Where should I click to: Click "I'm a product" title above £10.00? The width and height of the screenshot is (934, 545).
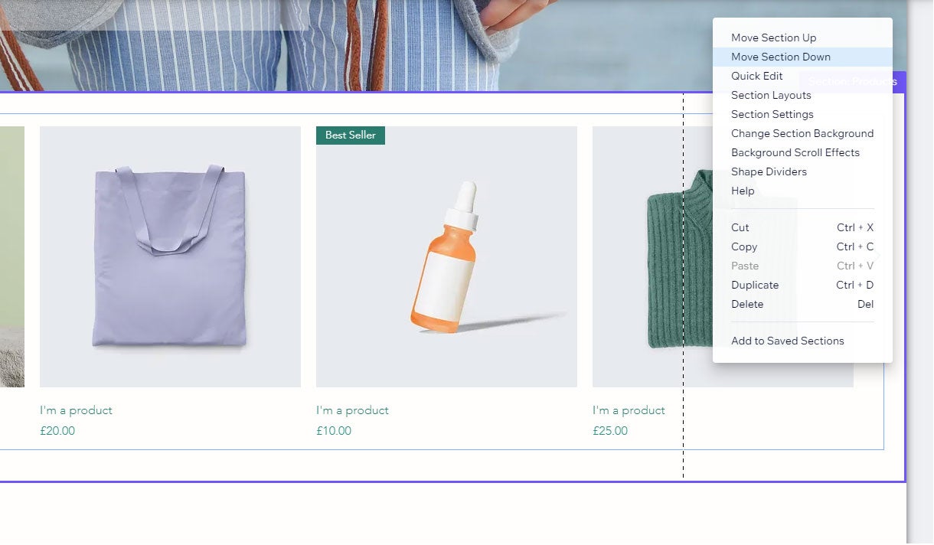(x=352, y=410)
